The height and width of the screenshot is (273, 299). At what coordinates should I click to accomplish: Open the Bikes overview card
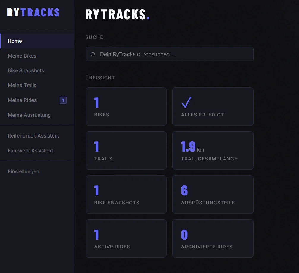point(126,106)
